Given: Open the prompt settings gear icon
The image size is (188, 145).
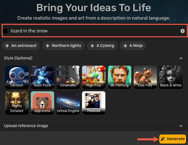Looking at the screenshot, I should [182, 31].
